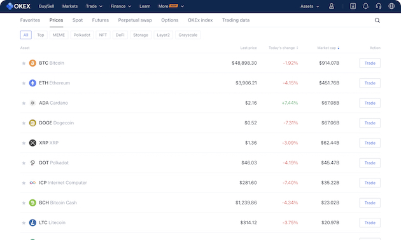Image resolution: width=401 pixels, height=240 pixels.
Task: Favorite DOGE with its star
Action: pyautogui.click(x=24, y=123)
